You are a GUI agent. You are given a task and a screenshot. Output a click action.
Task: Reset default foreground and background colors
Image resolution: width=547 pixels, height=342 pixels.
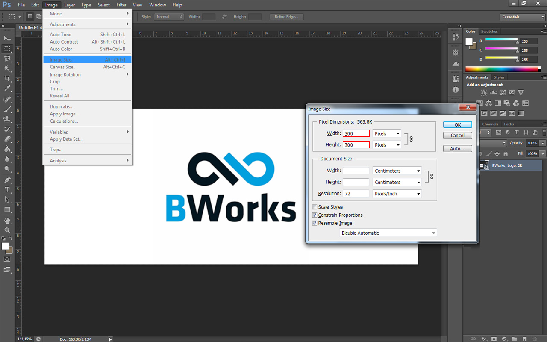click(3, 239)
